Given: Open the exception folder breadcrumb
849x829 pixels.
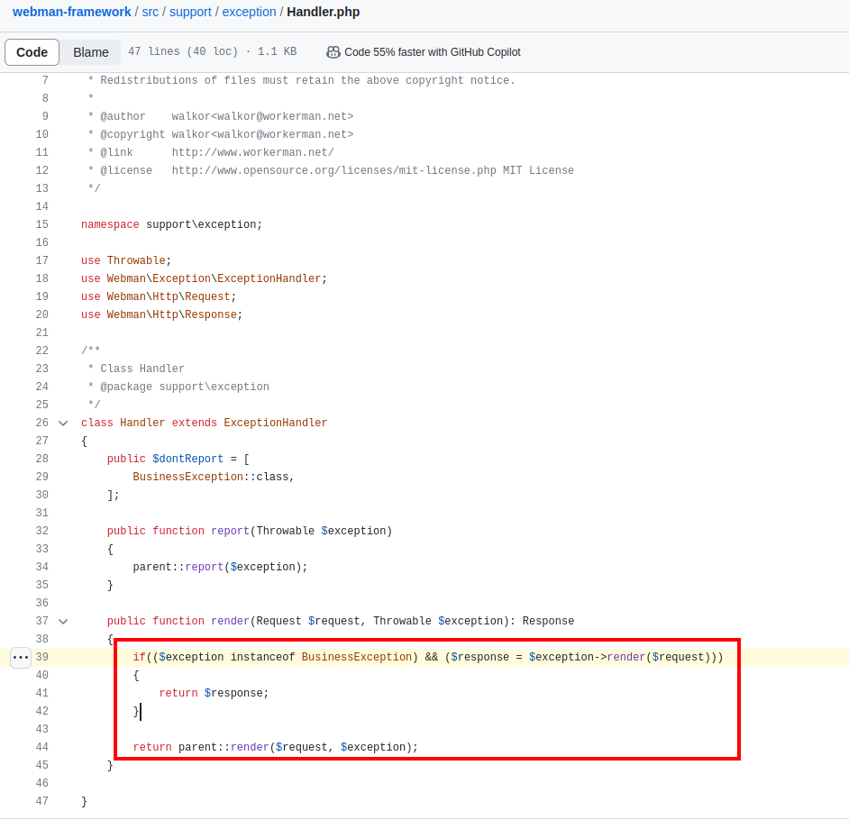Looking at the screenshot, I should pyautogui.click(x=249, y=12).
